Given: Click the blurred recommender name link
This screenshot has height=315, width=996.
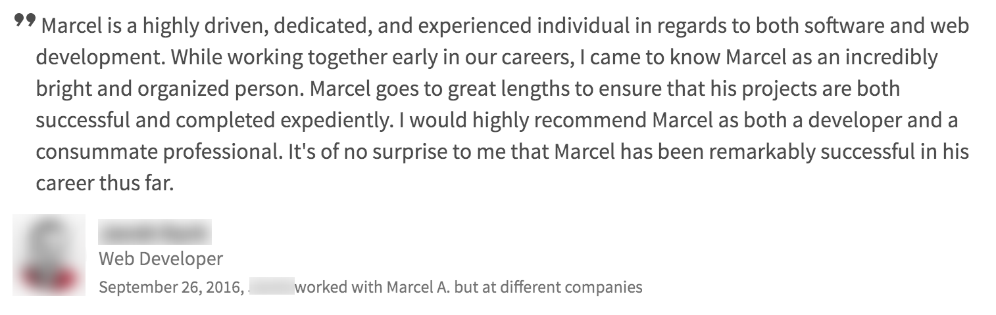Looking at the screenshot, I should [155, 232].
